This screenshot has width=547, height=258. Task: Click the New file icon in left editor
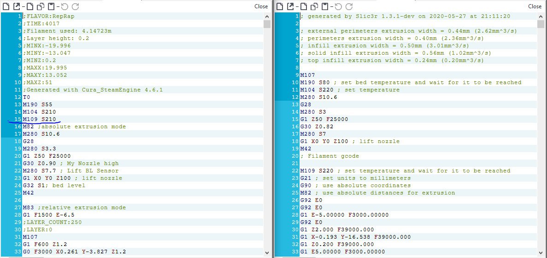pos(6,6)
